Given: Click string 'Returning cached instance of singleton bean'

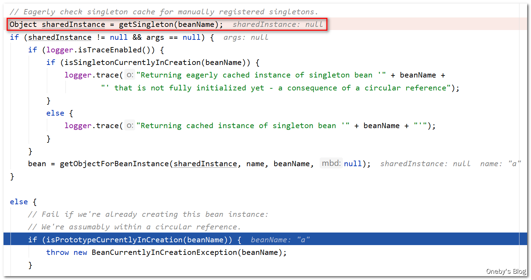Looking at the screenshot, I should [x=243, y=126].
